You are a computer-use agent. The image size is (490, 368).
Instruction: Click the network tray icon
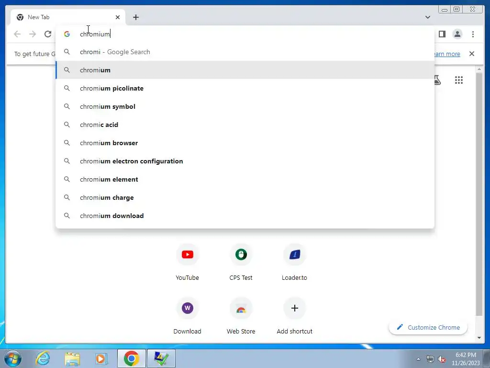pos(430,359)
